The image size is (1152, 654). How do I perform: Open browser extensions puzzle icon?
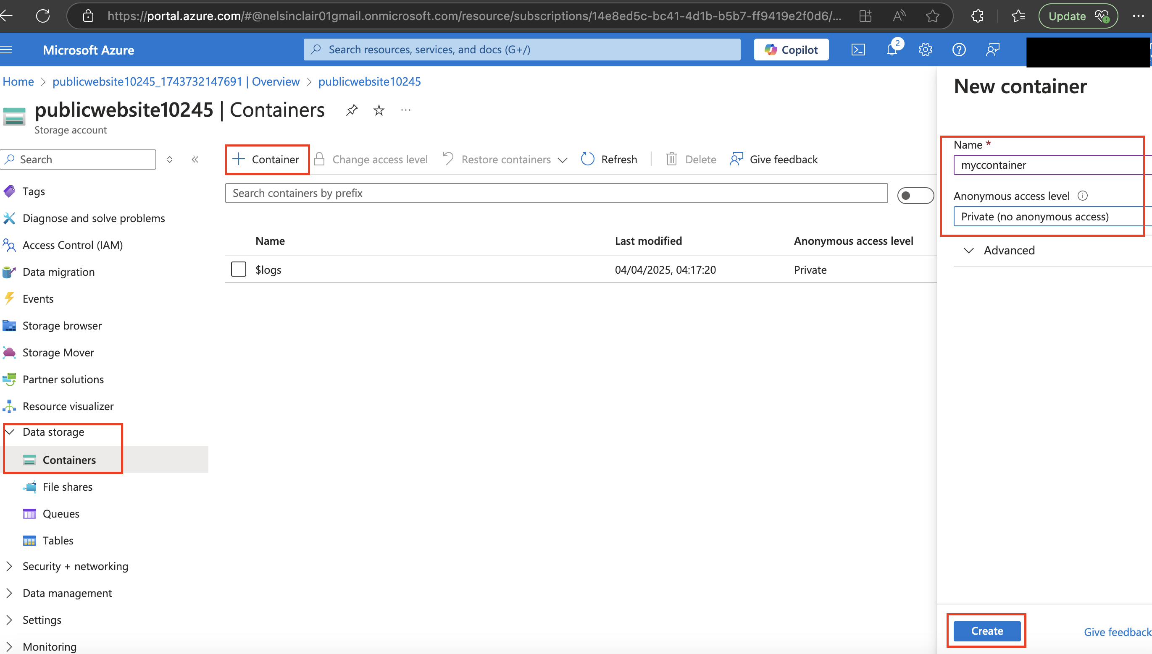[978, 16]
